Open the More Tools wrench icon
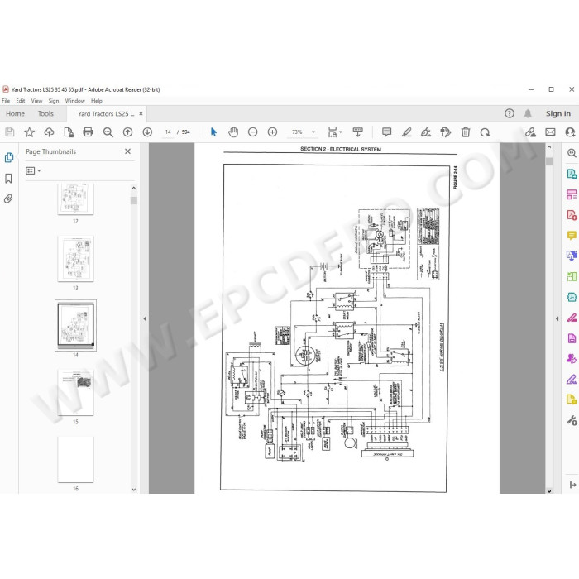579x579 pixels. (572, 420)
